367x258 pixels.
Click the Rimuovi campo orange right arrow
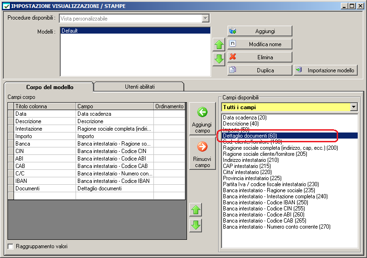[x=202, y=153]
